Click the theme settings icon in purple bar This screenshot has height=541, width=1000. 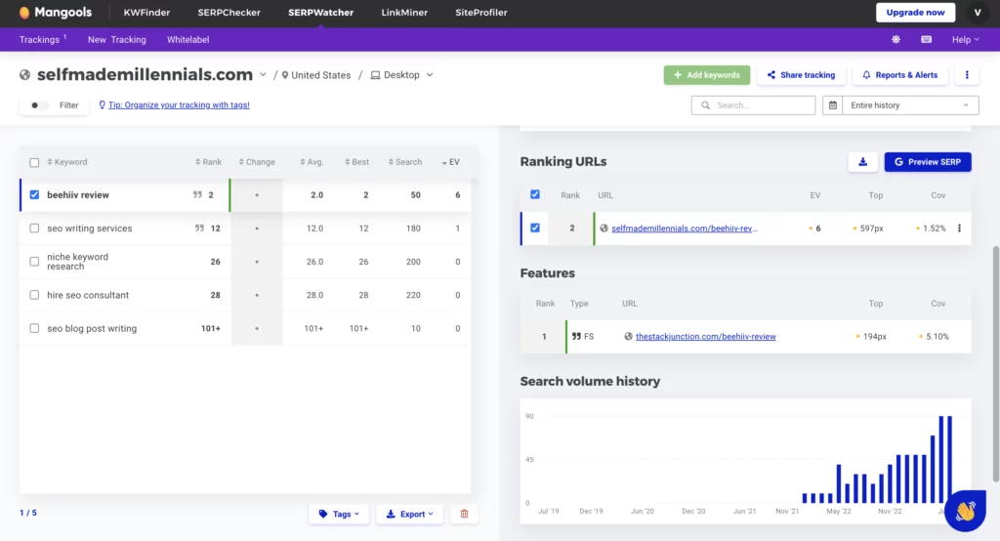896,40
